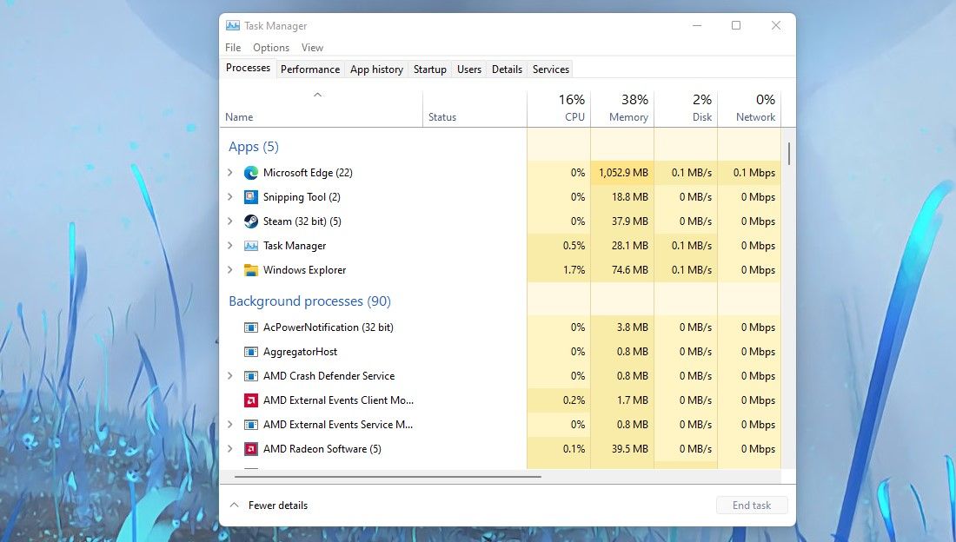
Task: Select the Snipping Tool icon
Action: (x=250, y=196)
